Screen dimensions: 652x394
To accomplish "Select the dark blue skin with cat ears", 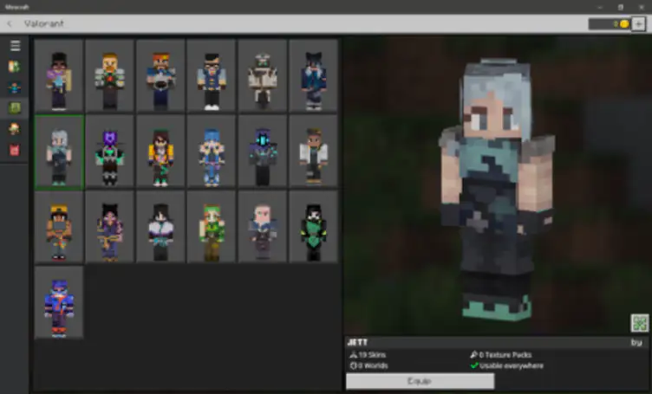I will coord(314,76).
